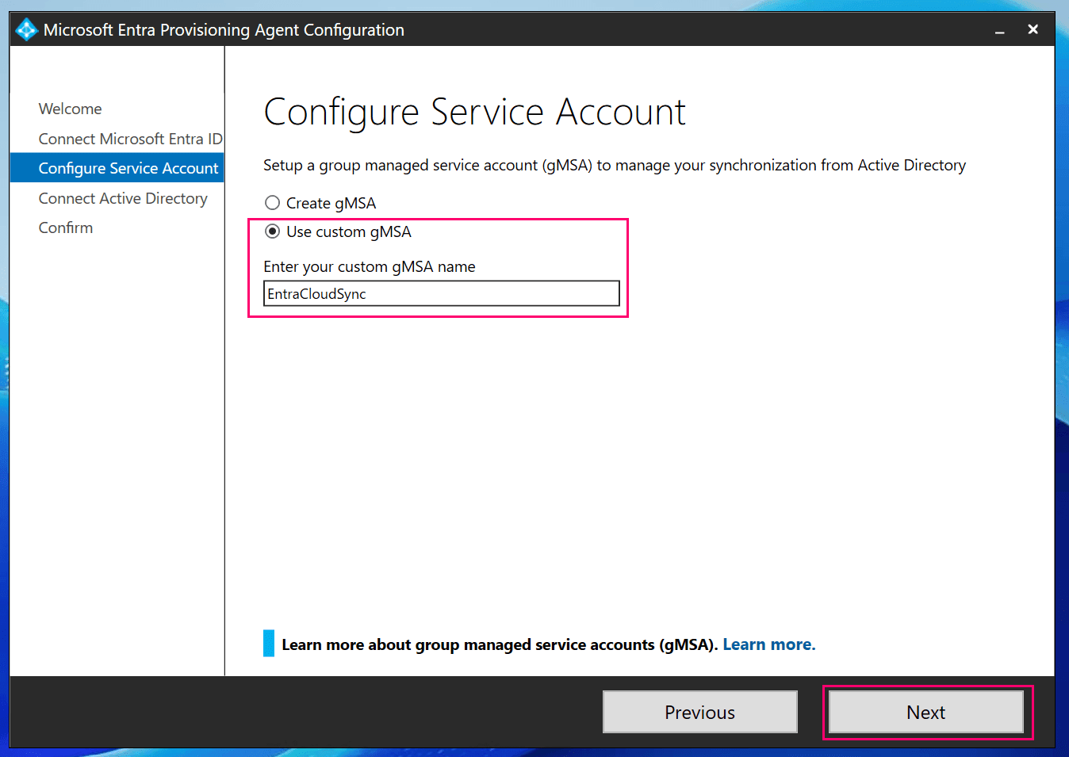Jump to the Confirm step

(66, 227)
